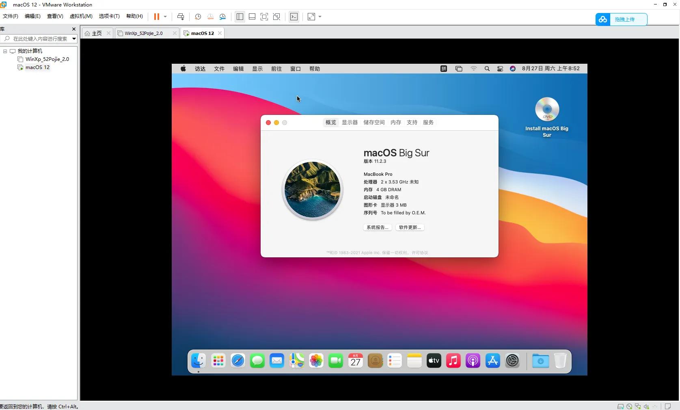Viewport: 680px width, 410px height.
Task: Launch System Preferences from the dock
Action: pos(512,360)
